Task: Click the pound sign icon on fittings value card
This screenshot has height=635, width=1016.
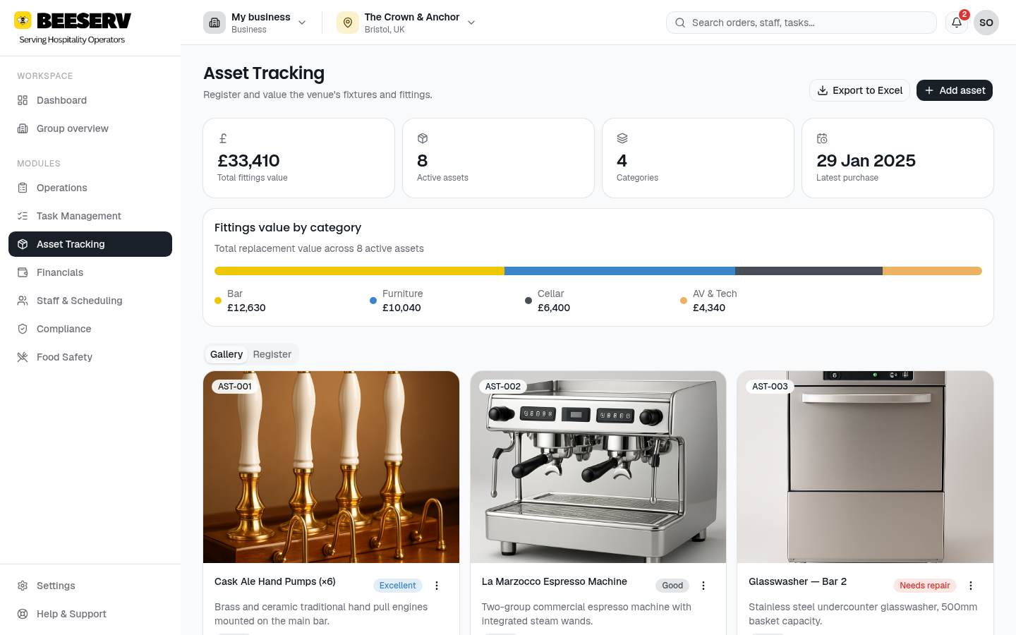Action: [223, 138]
